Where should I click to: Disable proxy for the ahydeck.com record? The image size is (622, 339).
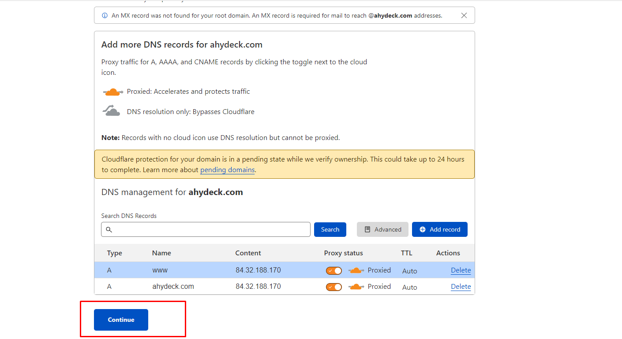tap(334, 287)
